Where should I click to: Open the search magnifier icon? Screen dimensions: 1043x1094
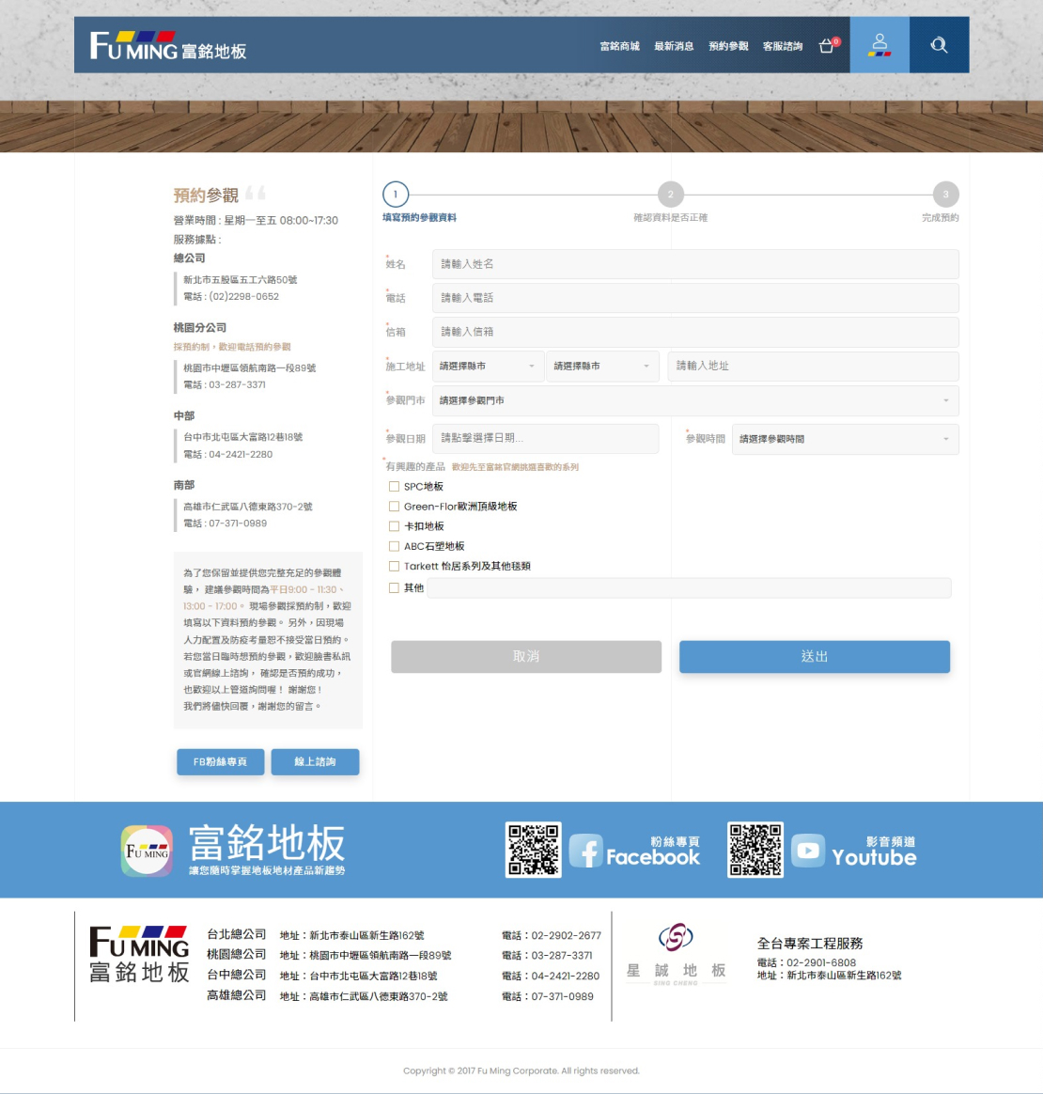(939, 45)
